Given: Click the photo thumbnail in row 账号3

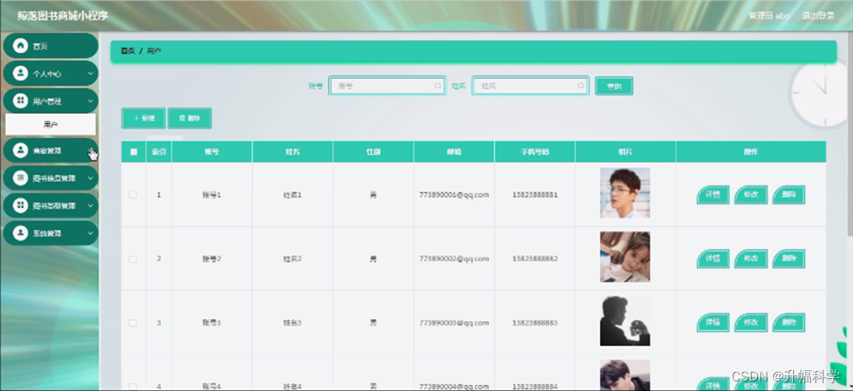Looking at the screenshot, I should pyautogui.click(x=625, y=321).
